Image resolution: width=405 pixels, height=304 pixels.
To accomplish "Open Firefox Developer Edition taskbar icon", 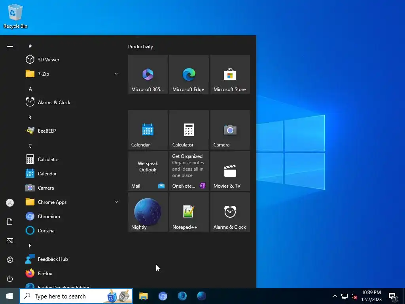I will 182,296.
